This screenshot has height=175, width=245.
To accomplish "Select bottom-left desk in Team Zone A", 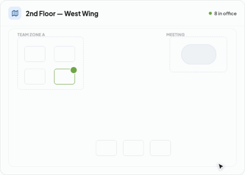I will pos(35,77).
